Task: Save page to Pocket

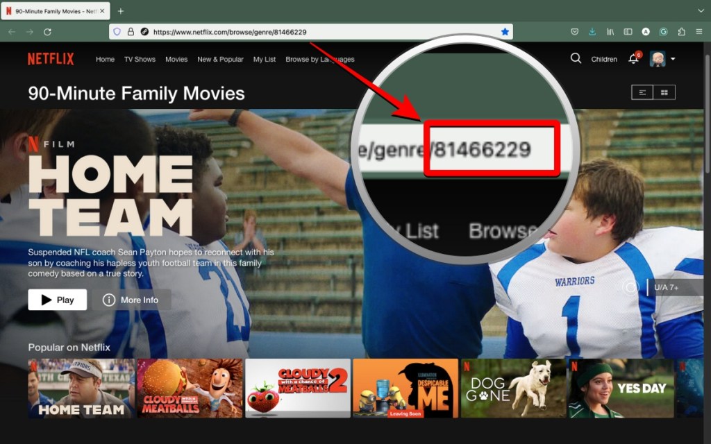Action: [574, 31]
